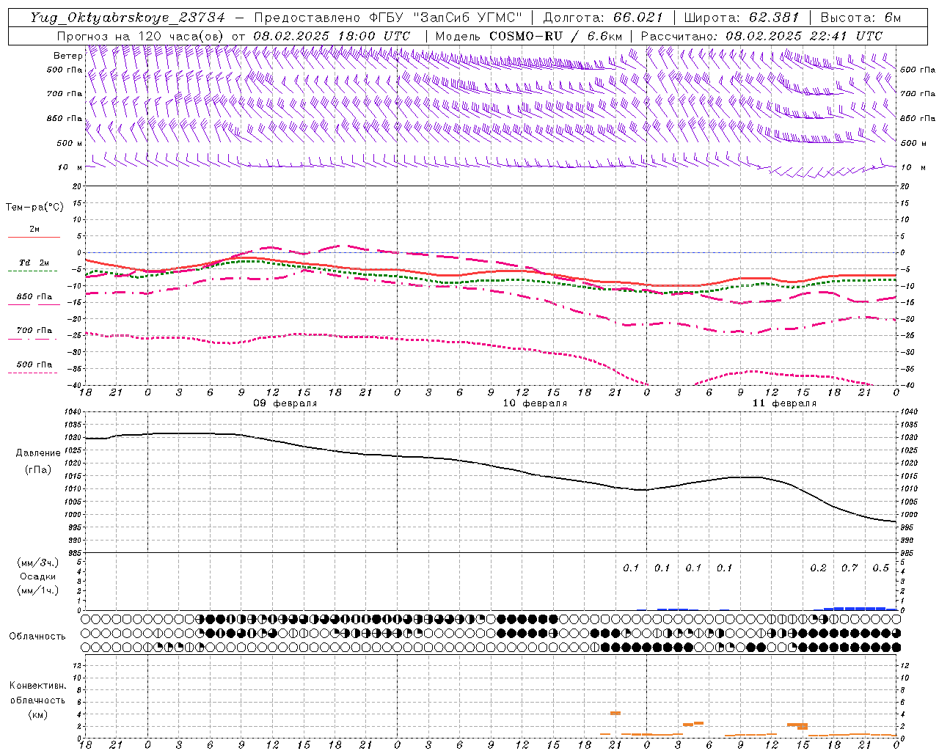Image resolution: width=939 pixels, height=751 pixels.
Task: Click the 0.5 precipitation value
Action: pyautogui.click(x=881, y=568)
